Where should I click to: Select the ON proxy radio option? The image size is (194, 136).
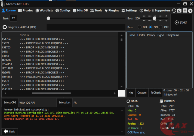tap(150, 27)
